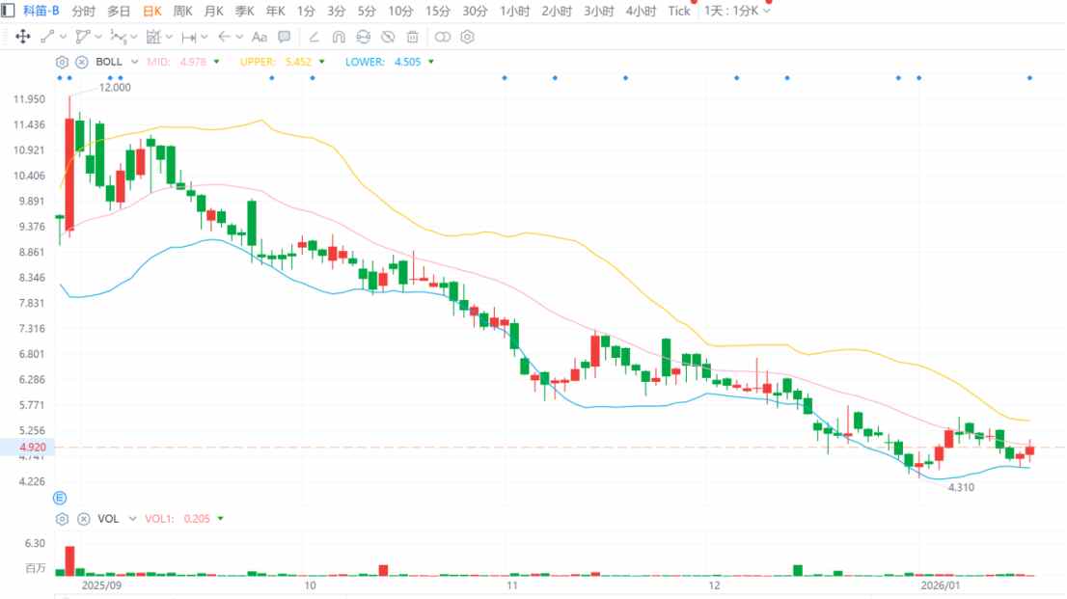Switch to the 周K tab

182,11
